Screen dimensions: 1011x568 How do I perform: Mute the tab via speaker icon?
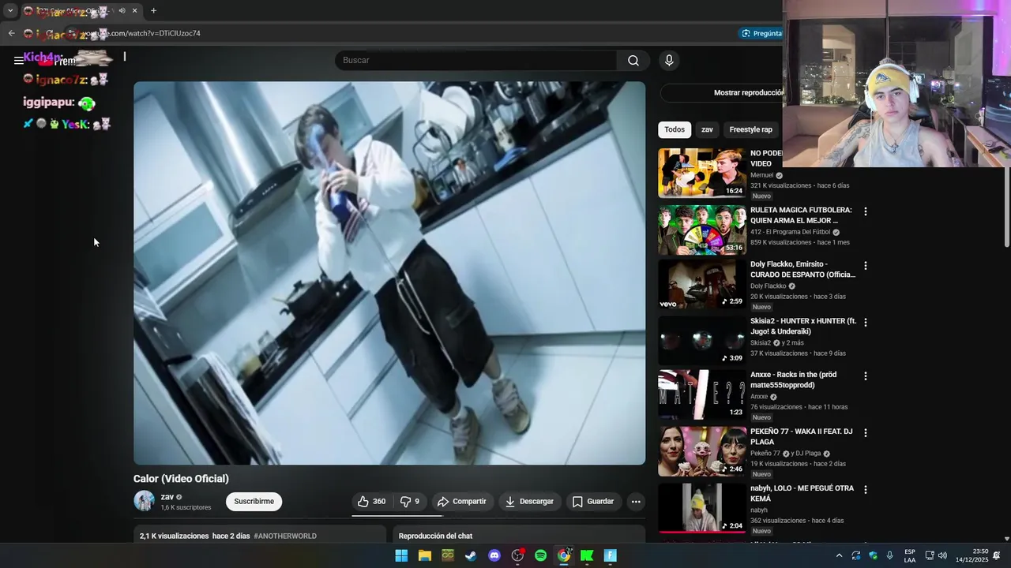(x=122, y=11)
